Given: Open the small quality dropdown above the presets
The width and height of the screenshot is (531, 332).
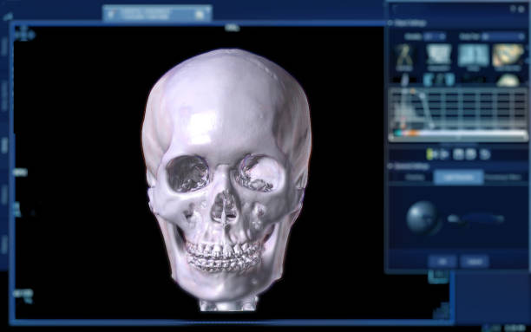Looking at the screenshot, I should [x=435, y=36].
